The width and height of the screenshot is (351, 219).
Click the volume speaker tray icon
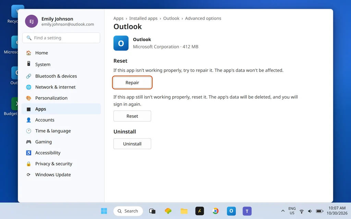[310, 211]
